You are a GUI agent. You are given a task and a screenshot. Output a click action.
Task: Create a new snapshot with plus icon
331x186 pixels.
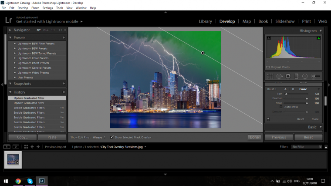tap(64, 84)
